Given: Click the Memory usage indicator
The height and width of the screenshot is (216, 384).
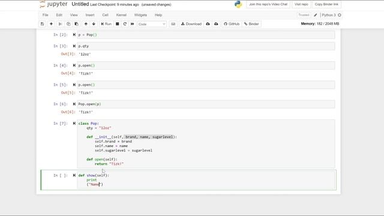Looking at the screenshot, I should pyautogui.click(x=320, y=24).
